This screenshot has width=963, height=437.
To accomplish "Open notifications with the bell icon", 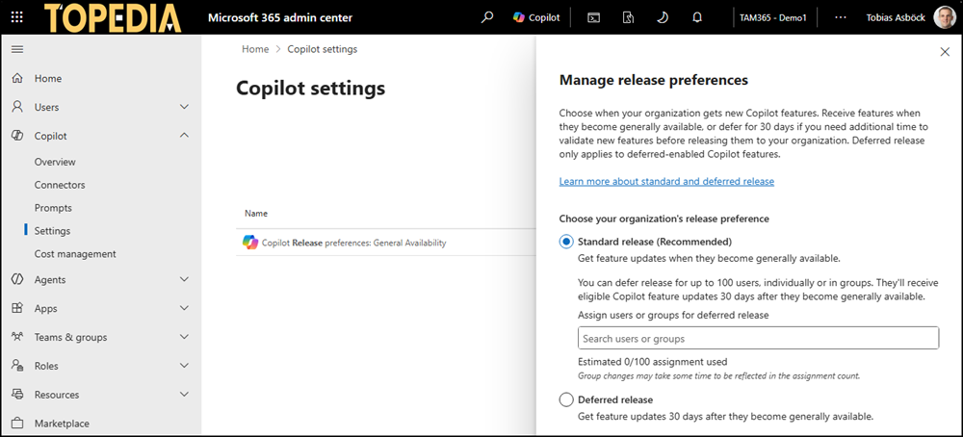I will coord(696,17).
